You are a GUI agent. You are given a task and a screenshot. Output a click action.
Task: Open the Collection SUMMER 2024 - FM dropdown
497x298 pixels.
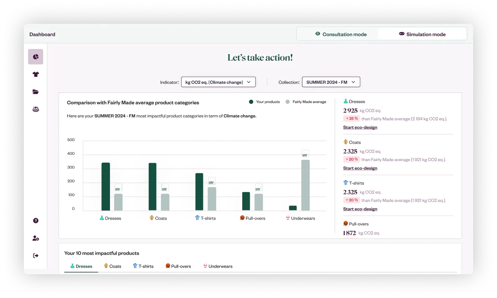[x=331, y=82]
